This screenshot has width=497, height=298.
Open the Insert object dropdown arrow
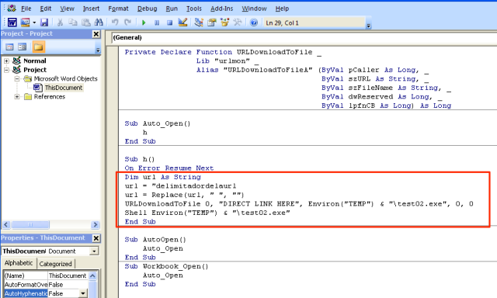34,23
